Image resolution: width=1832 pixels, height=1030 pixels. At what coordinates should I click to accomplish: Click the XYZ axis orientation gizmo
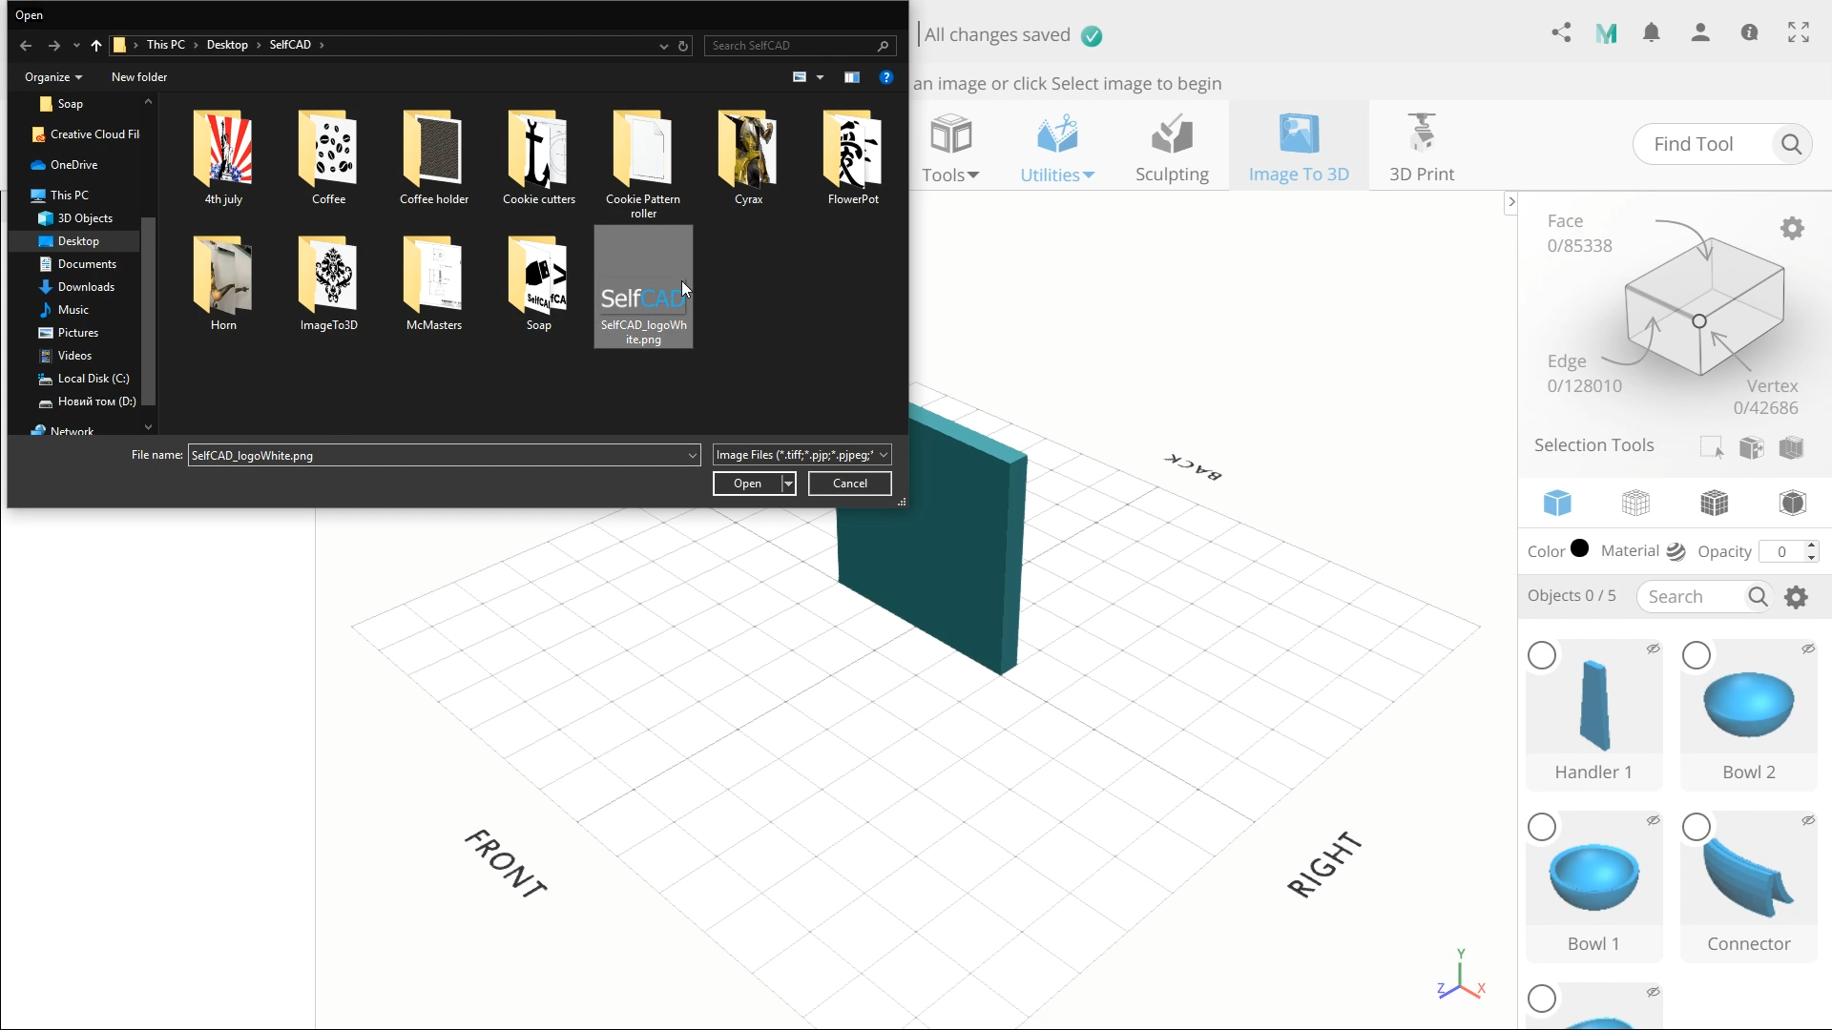click(1461, 976)
